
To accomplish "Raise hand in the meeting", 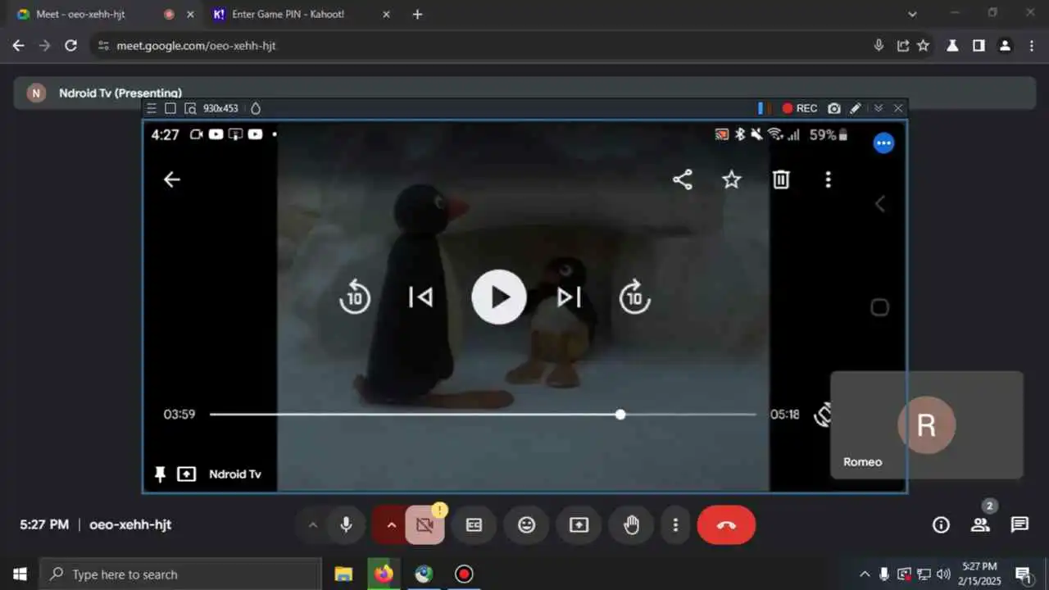I will tap(631, 525).
